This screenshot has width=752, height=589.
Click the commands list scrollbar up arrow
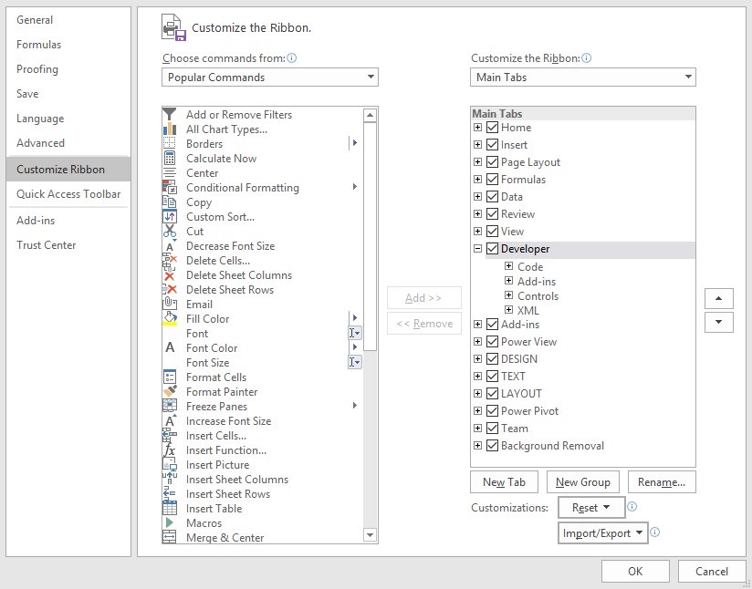pos(370,115)
